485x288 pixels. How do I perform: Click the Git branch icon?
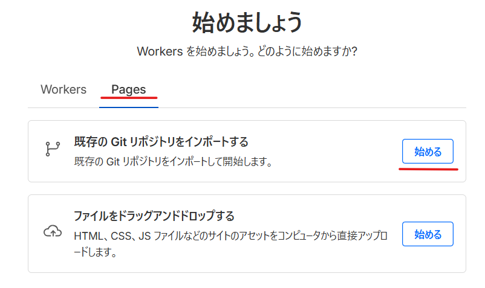pos(53,150)
